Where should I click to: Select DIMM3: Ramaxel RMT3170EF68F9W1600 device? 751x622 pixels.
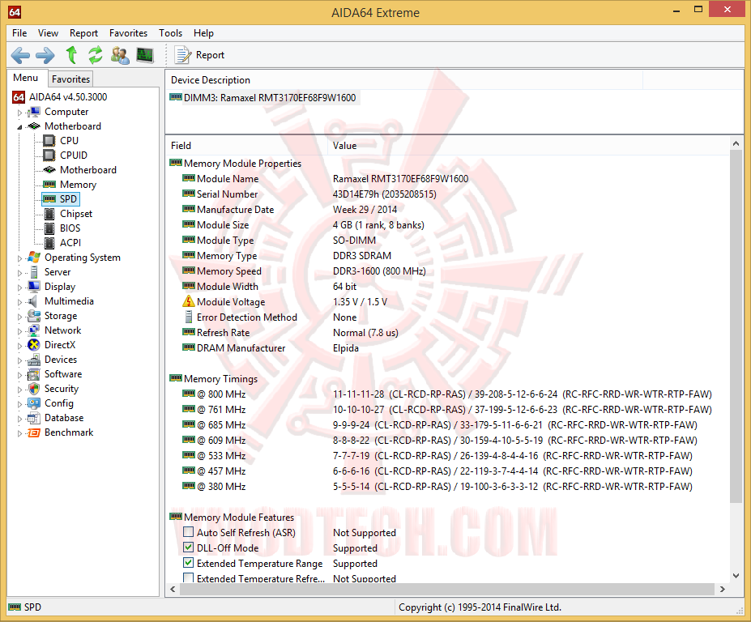(263, 98)
